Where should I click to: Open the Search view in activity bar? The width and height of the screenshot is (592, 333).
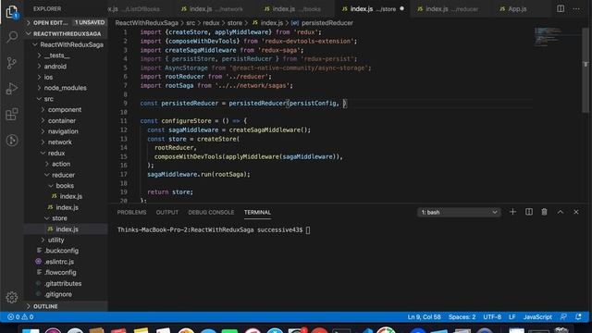[x=12, y=37]
